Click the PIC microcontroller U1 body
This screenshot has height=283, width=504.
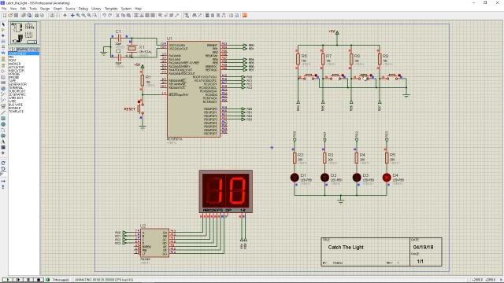click(194, 89)
